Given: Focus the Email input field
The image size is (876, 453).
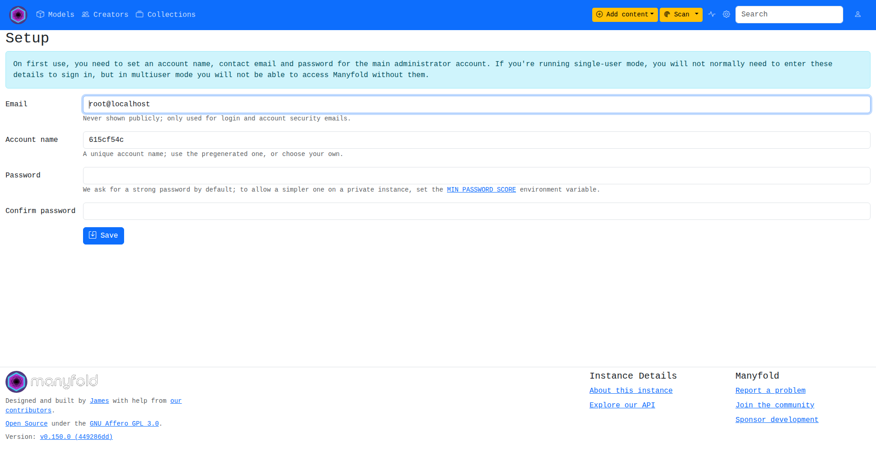Looking at the screenshot, I should [x=476, y=104].
